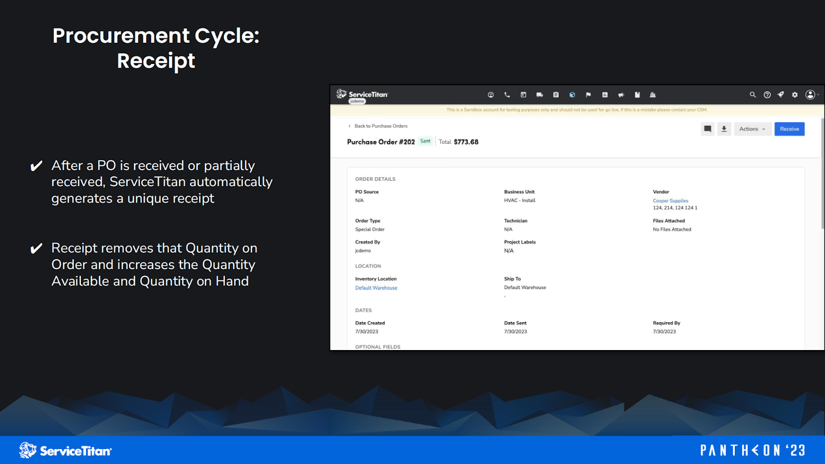Open the settings gear icon
Viewport: 825px width, 464px height.
[x=795, y=95]
